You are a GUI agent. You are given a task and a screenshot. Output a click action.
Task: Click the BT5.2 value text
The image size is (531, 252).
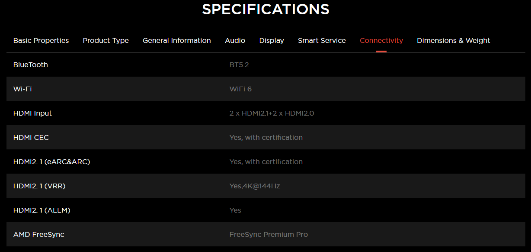point(239,65)
